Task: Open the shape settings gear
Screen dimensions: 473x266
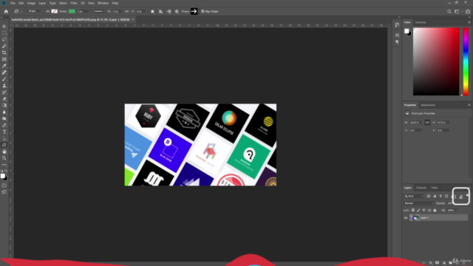Action: 177,12
